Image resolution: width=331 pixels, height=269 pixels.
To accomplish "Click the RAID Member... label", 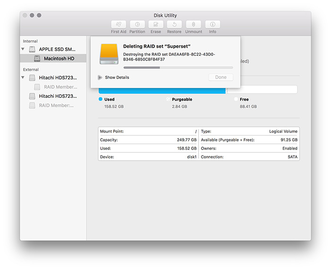I will point(61,87).
